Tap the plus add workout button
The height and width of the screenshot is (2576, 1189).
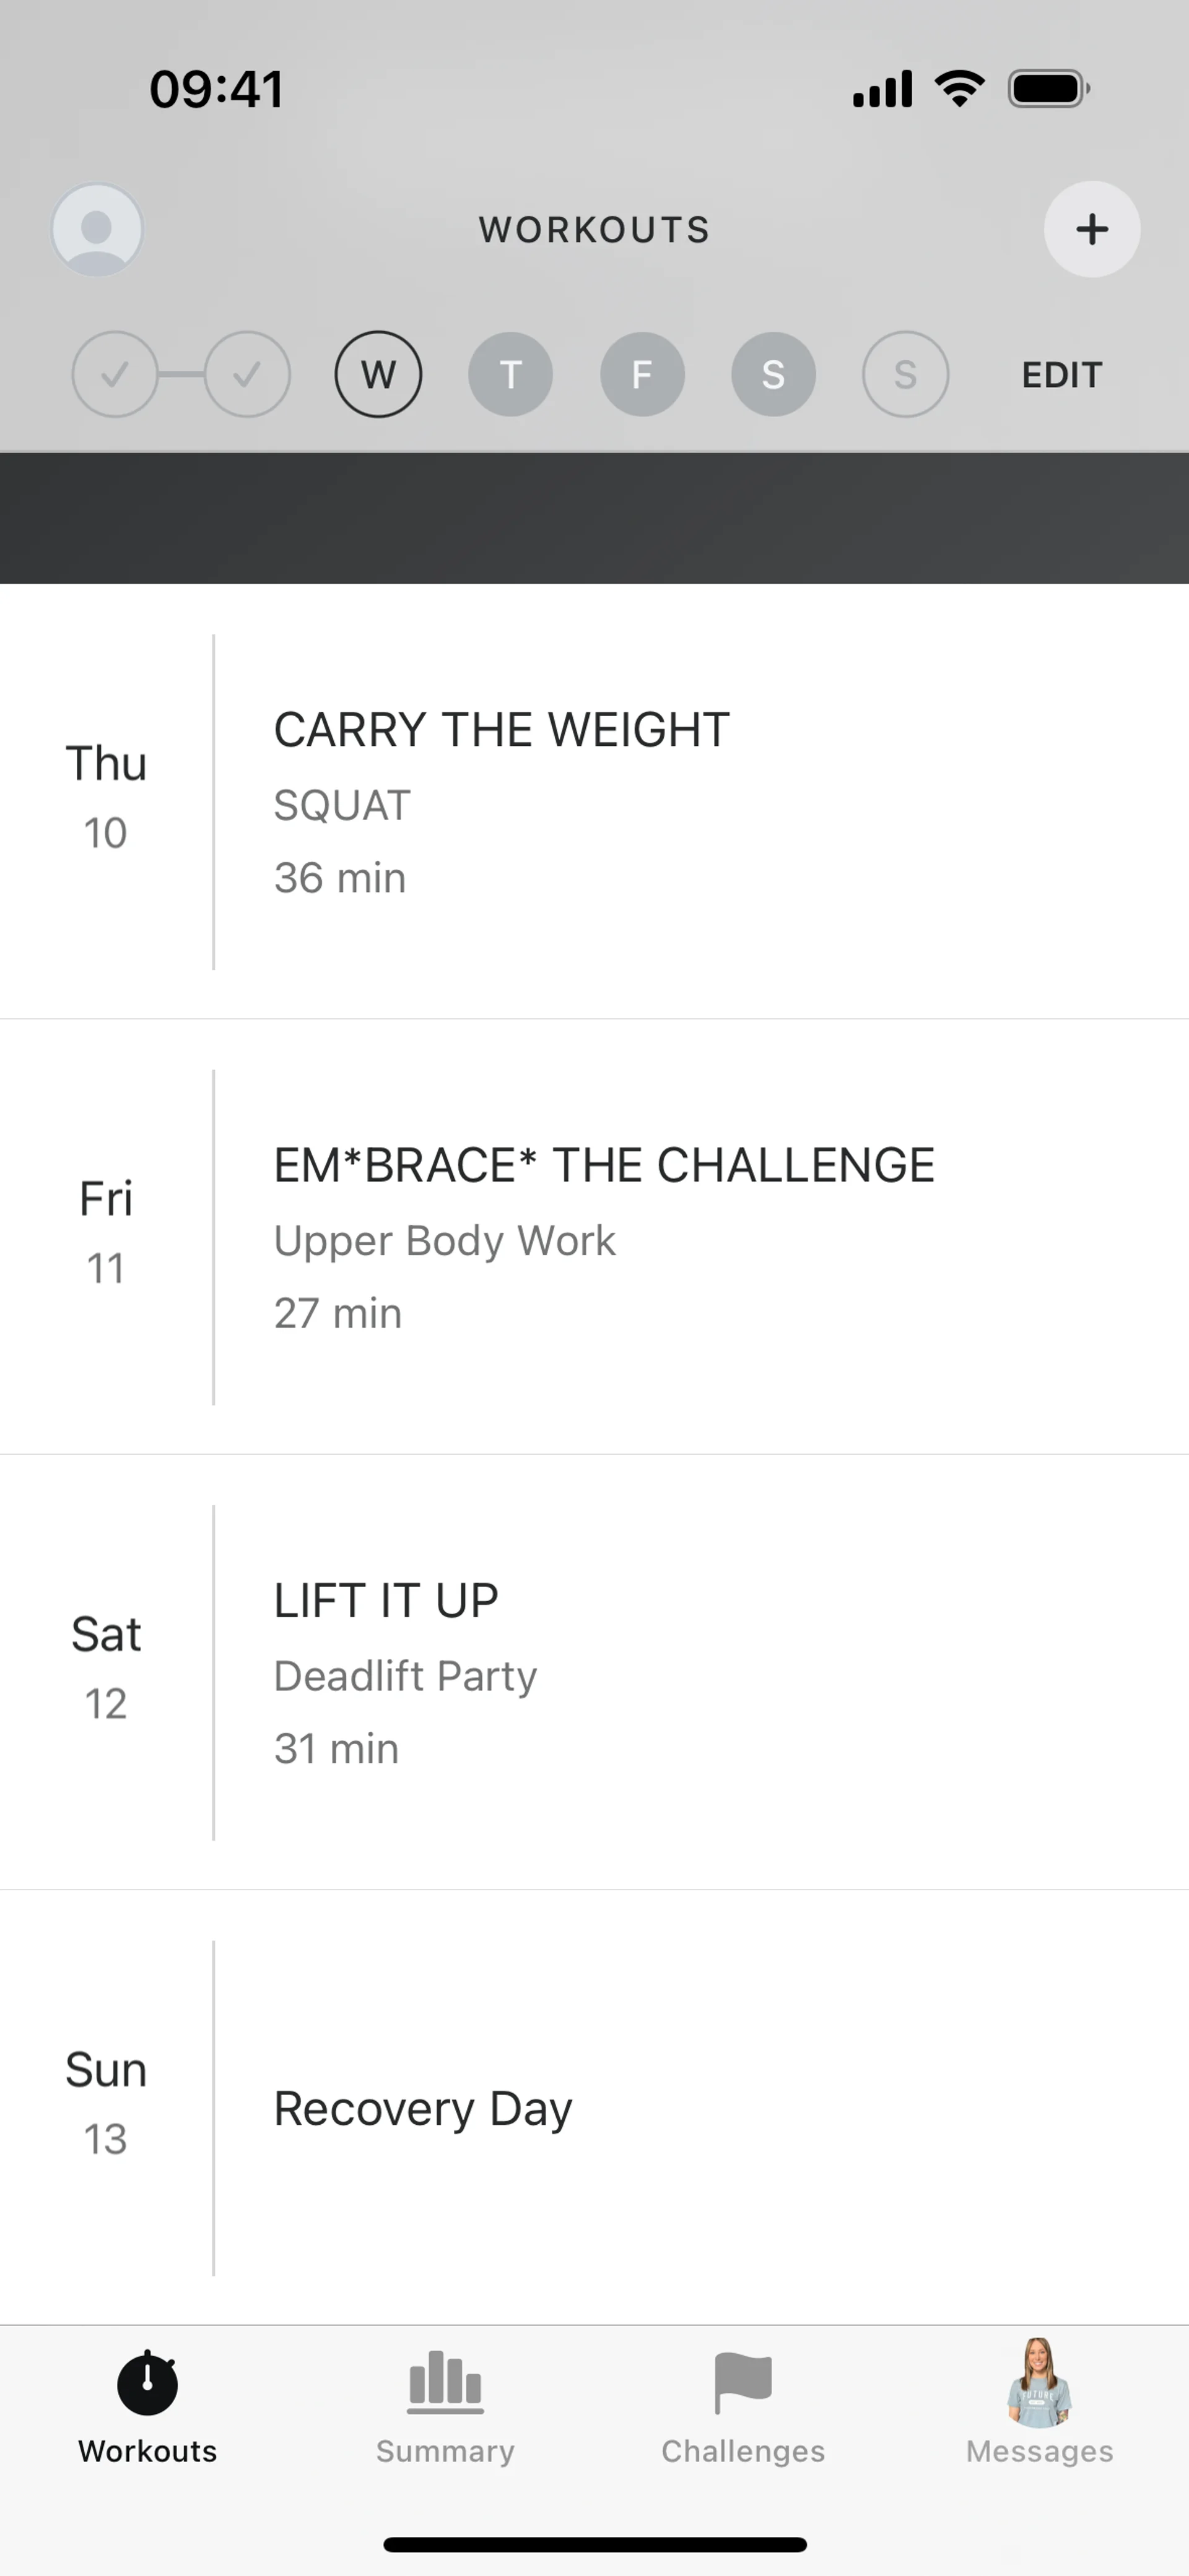(1091, 229)
